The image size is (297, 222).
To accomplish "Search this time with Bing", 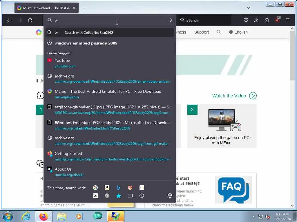I will pyautogui.click(x=119, y=188).
